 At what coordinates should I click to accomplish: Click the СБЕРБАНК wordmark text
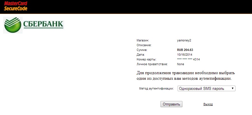pyautogui.click(x=43, y=24)
